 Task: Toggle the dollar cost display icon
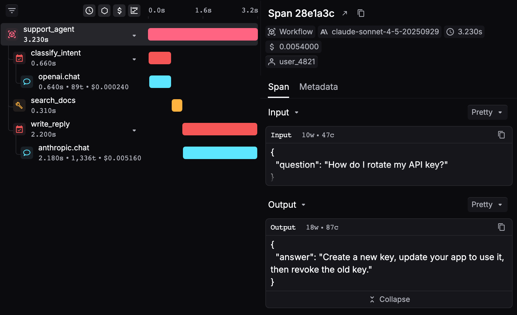click(119, 11)
